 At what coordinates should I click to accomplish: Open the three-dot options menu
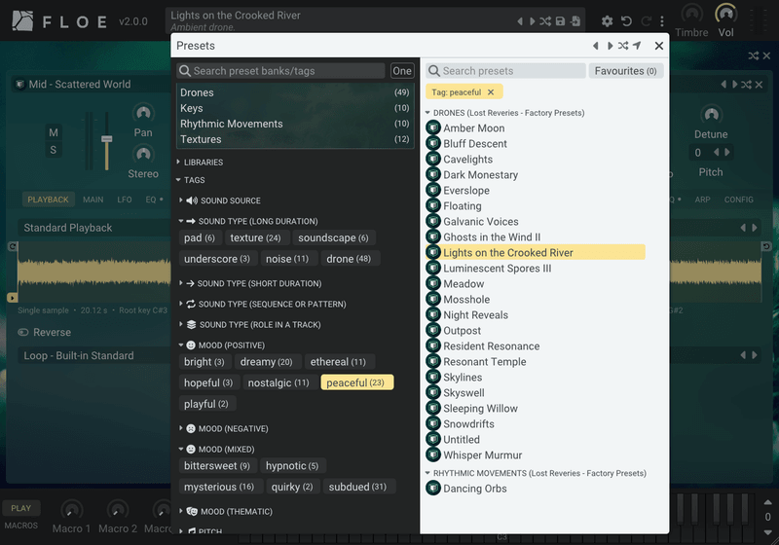(x=662, y=21)
